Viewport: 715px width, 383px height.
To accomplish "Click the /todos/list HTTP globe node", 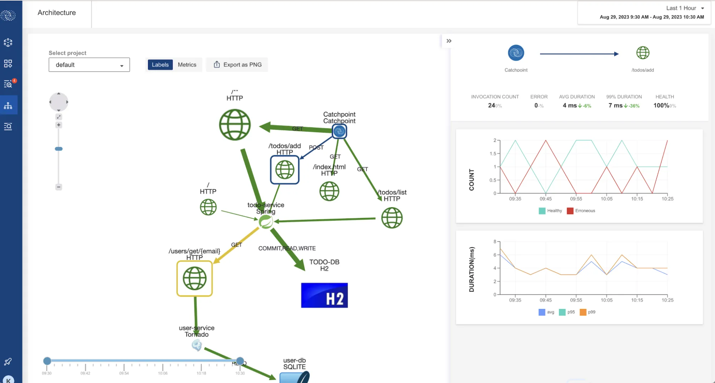I will point(392,218).
